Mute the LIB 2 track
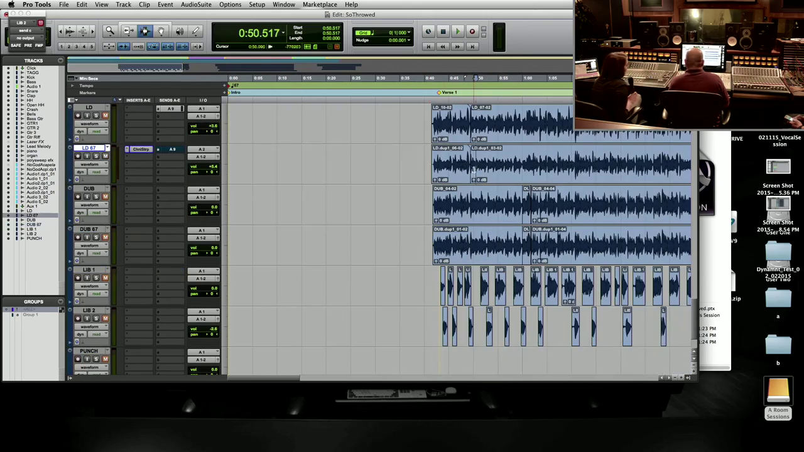Viewport: 804px width, 452px height. [105, 318]
